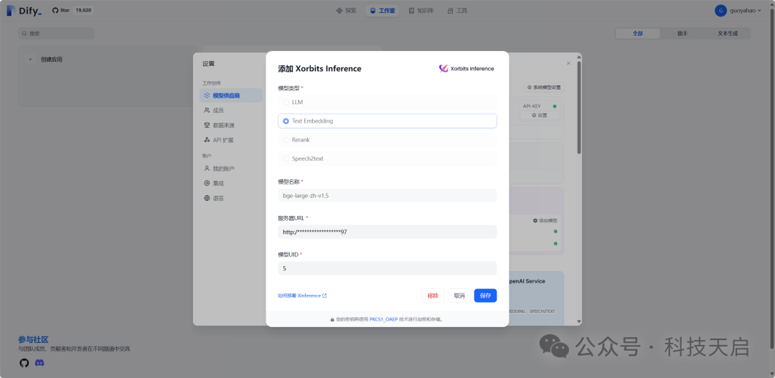Click the server URL input field
Screen dimensions: 775x378
[387, 232]
